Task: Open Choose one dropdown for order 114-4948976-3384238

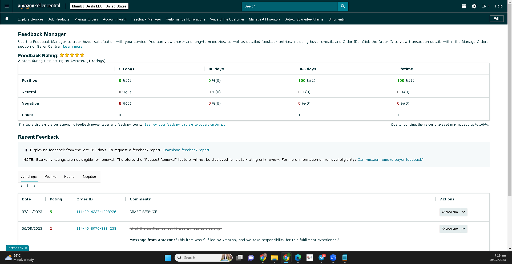Action: [453, 229]
